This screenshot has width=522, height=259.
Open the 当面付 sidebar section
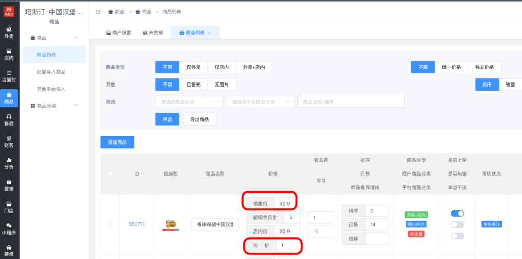click(9, 76)
